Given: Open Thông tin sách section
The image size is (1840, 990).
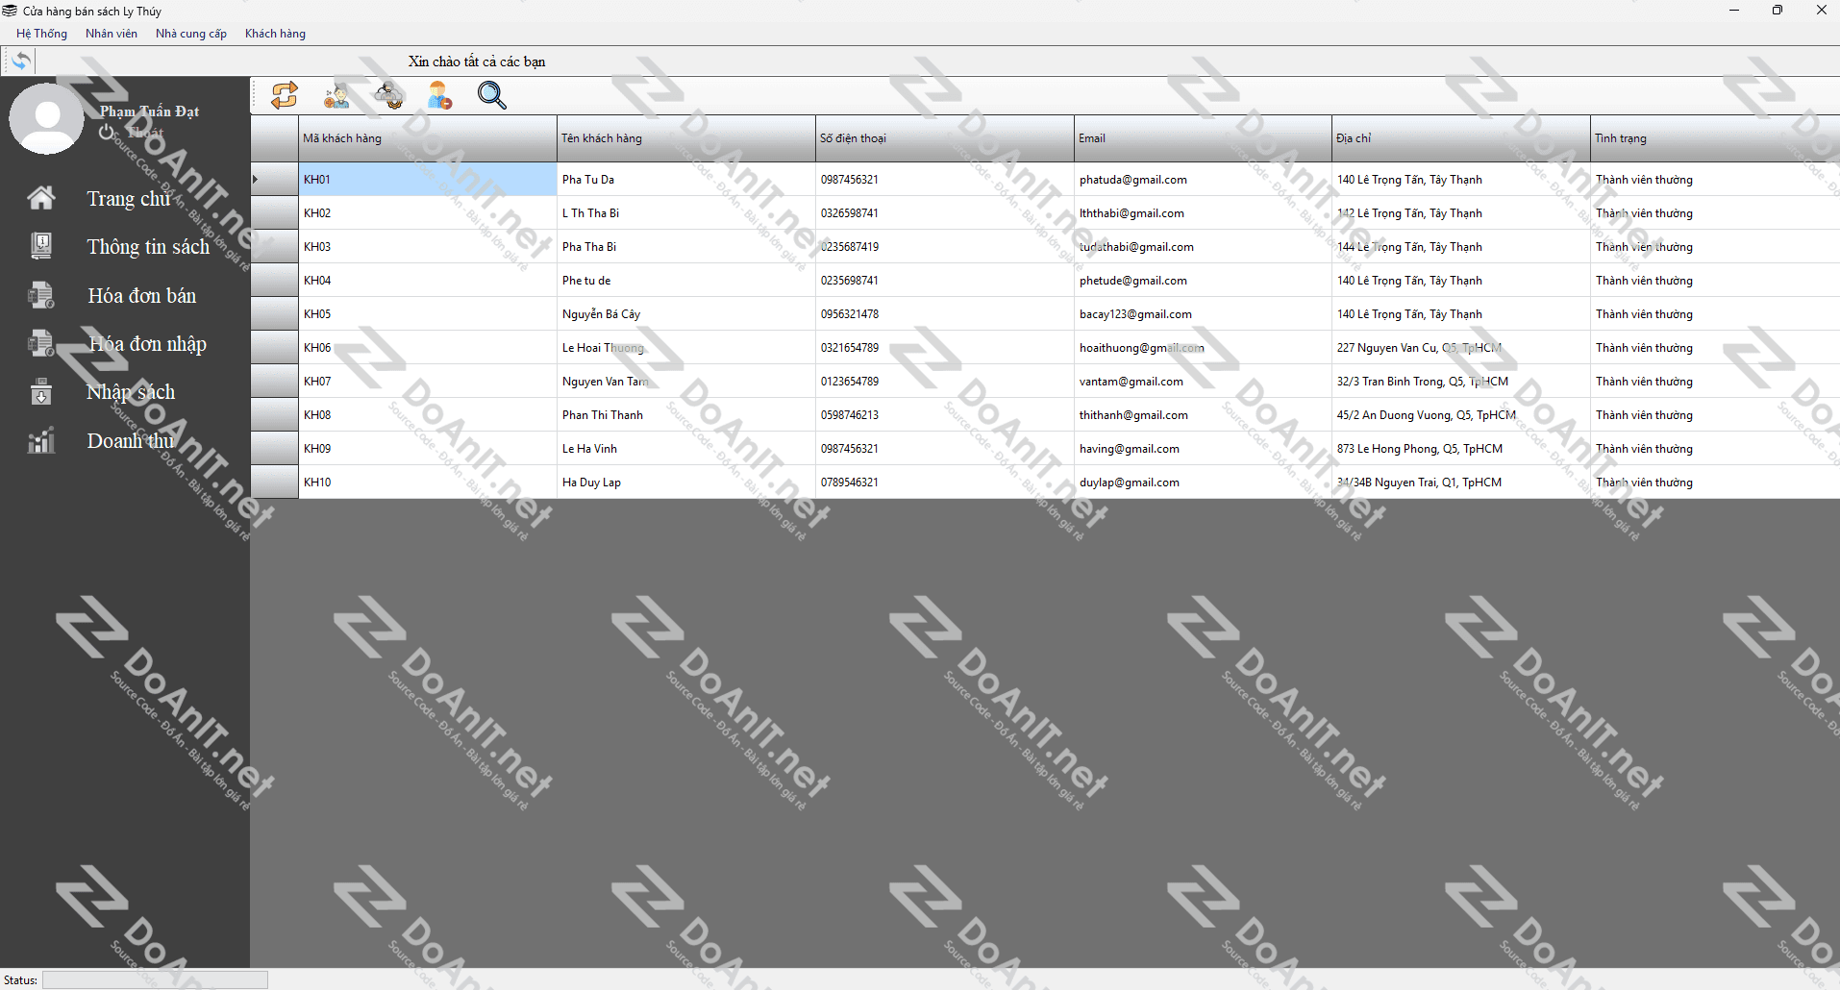Looking at the screenshot, I should pos(148,247).
